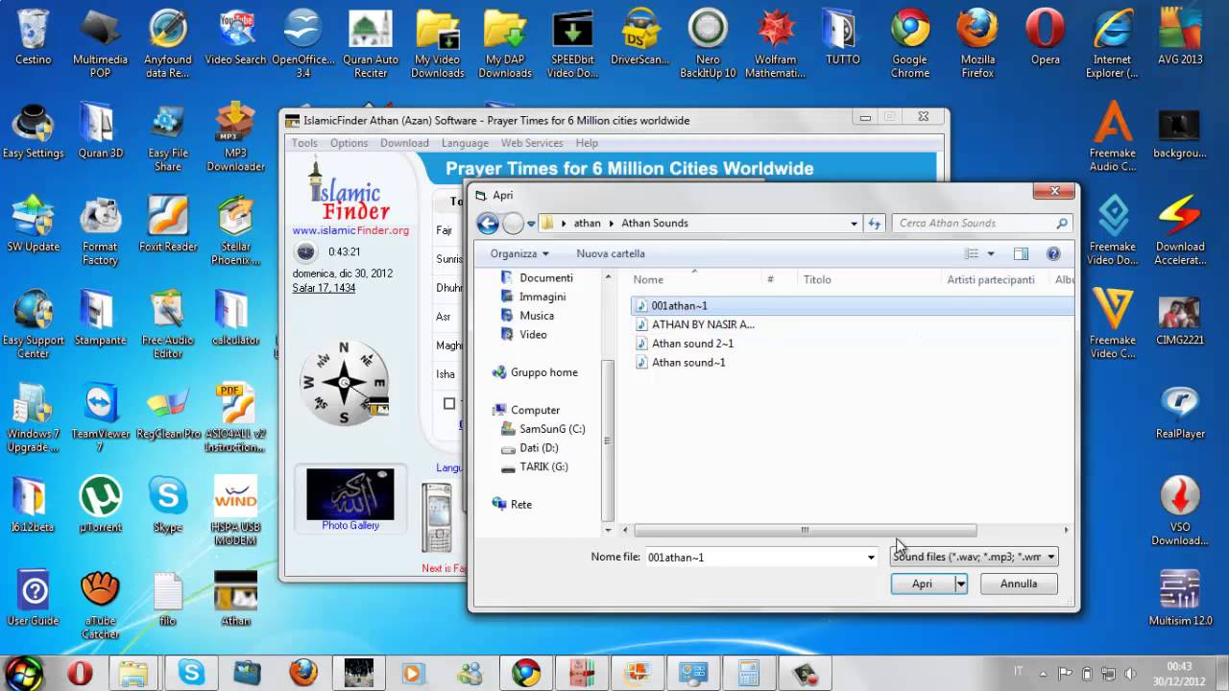
Task: Open µTorrent desktop icon
Action: [100, 505]
